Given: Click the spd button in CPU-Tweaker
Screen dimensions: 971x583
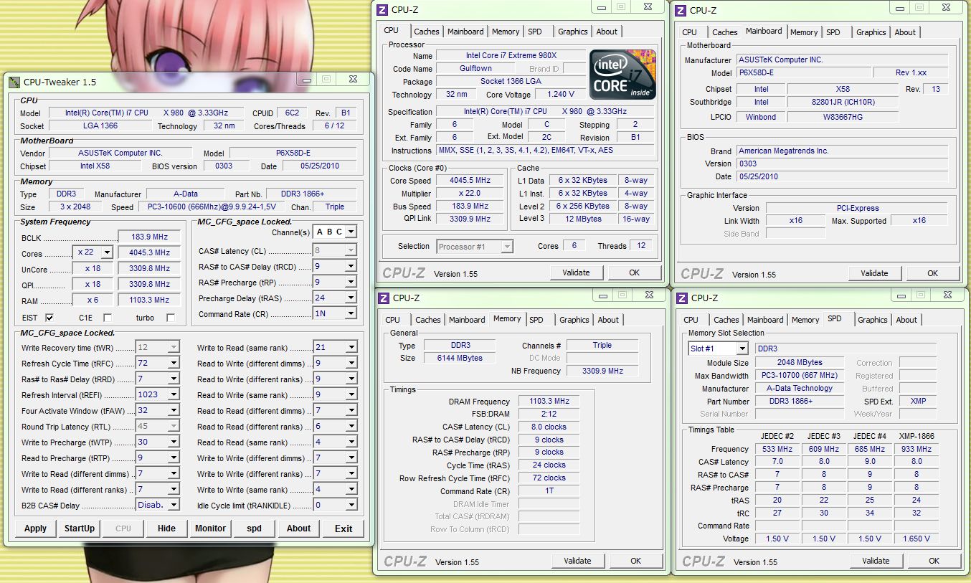Looking at the screenshot, I should coord(255,529).
